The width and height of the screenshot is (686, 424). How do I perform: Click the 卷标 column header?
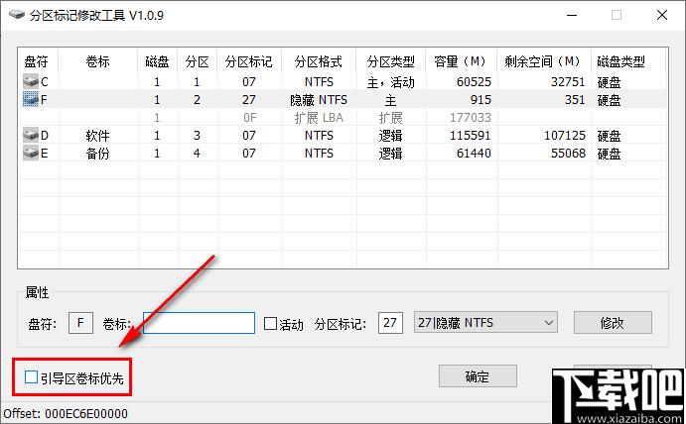(x=98, y=61)
